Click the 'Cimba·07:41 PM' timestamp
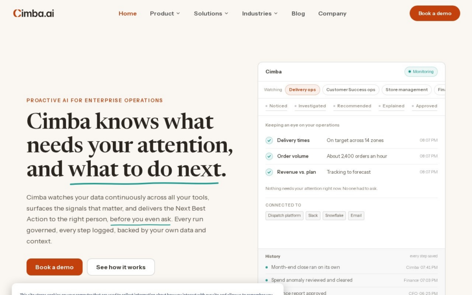The image size is (472, 295). [x=422, y=267]
